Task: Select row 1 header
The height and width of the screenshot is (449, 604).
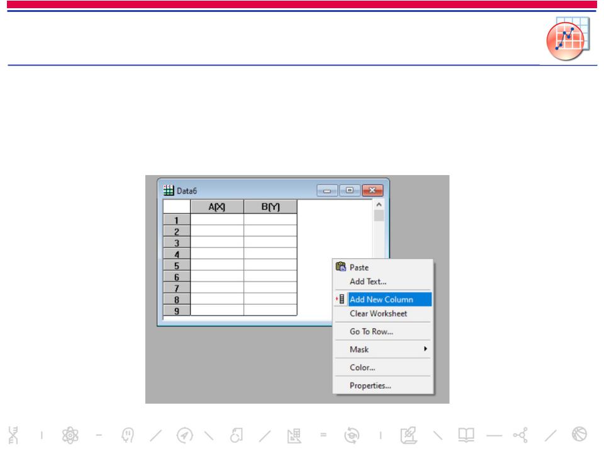Action: click(176, 220)
